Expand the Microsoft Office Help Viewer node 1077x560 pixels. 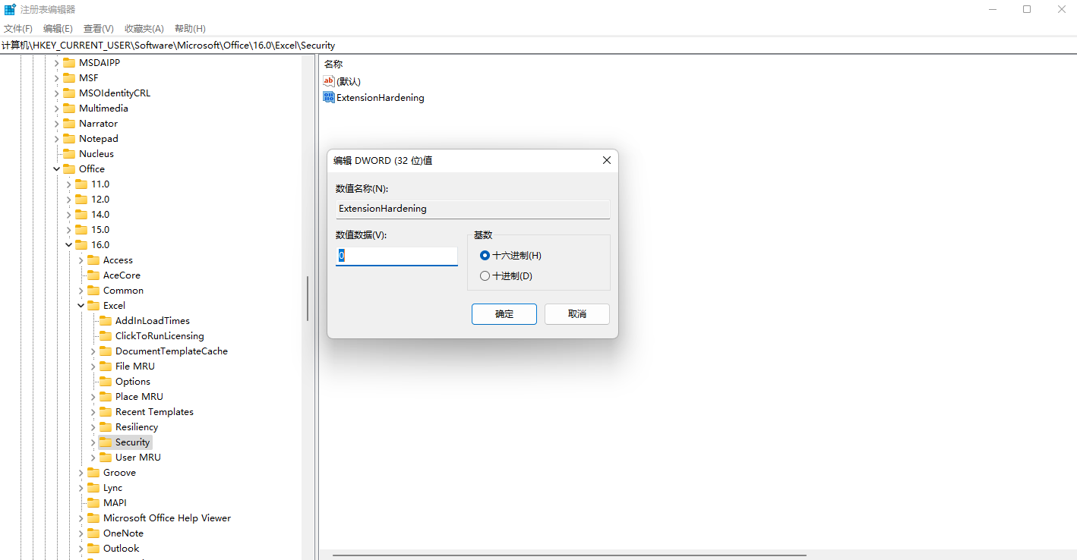(81, 518)
